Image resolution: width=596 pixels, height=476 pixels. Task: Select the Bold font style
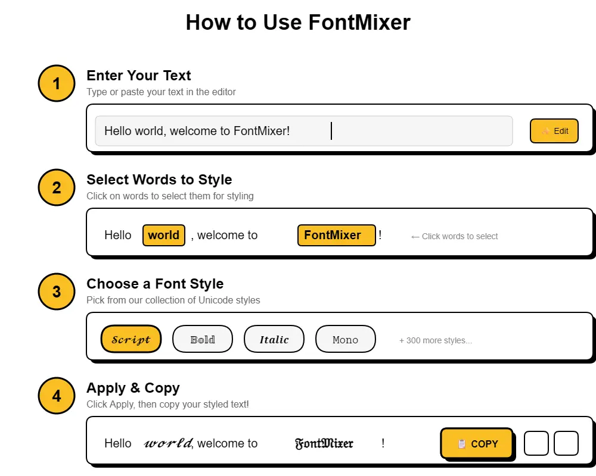click(203, 339)
